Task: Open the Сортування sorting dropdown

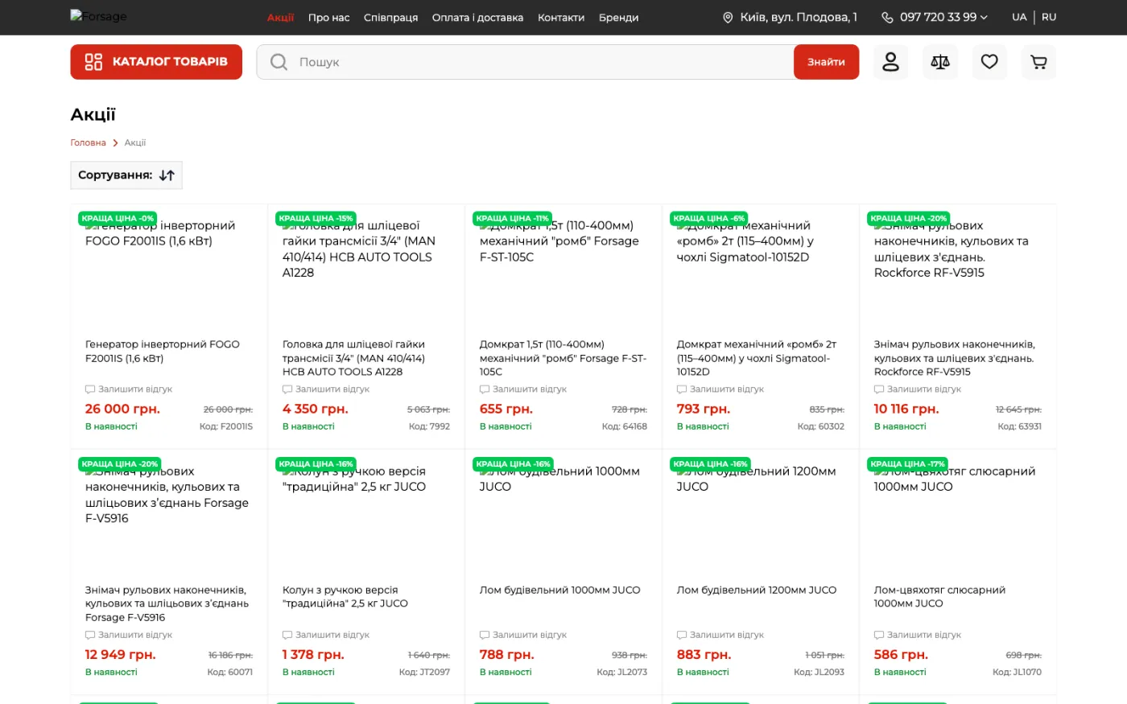Action: (126, 175)
